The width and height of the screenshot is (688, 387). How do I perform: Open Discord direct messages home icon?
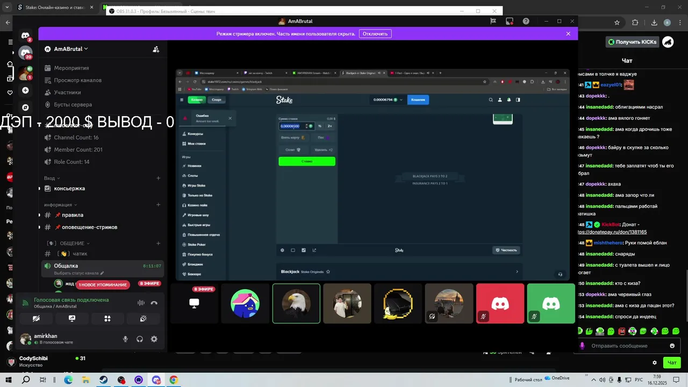pos(25,36)
